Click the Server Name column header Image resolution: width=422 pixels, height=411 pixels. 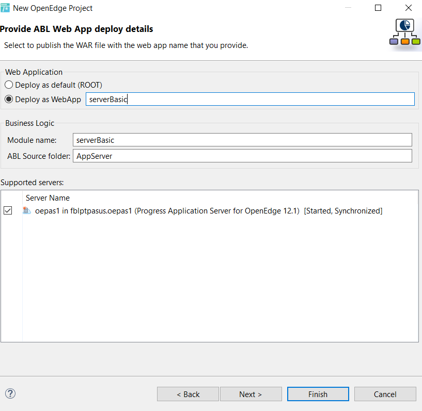coord(48,198)
